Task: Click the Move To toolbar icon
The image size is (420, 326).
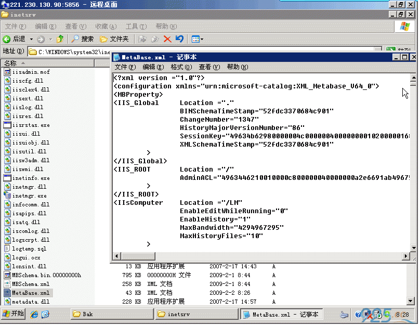Action: [x=142, y=39]
